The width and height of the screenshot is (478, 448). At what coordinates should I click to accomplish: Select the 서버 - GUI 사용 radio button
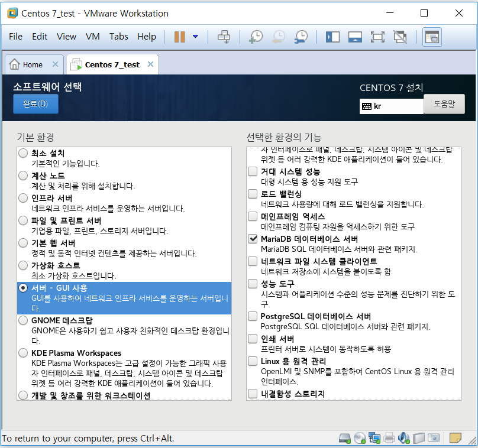click(23, 288)
